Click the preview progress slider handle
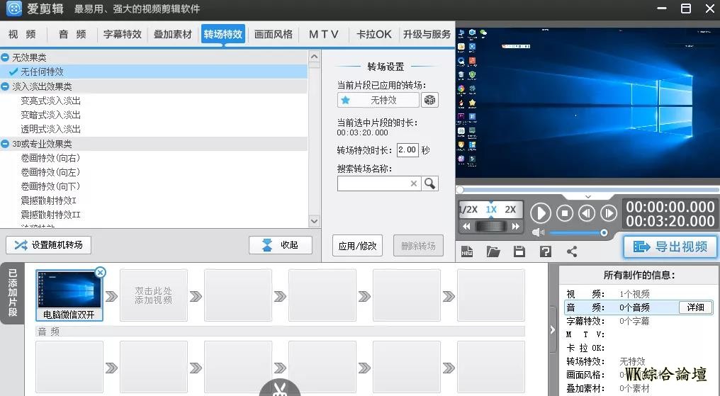Viewport: 720px width, 396px height. [x=460, y=190]
